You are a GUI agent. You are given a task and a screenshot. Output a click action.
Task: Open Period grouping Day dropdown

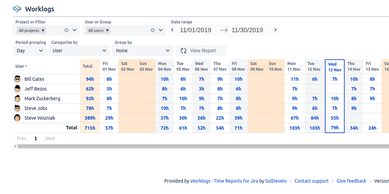(30, 51)
